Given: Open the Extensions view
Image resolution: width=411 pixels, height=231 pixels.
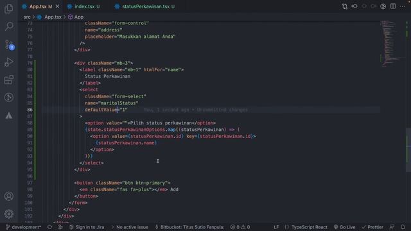Looking at the screenshot, I should (x=9, y=80).
